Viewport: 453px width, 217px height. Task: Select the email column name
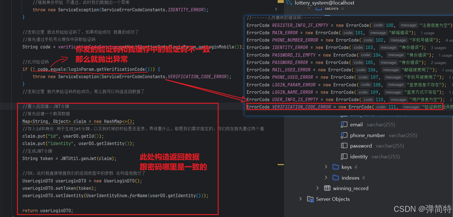356,125
